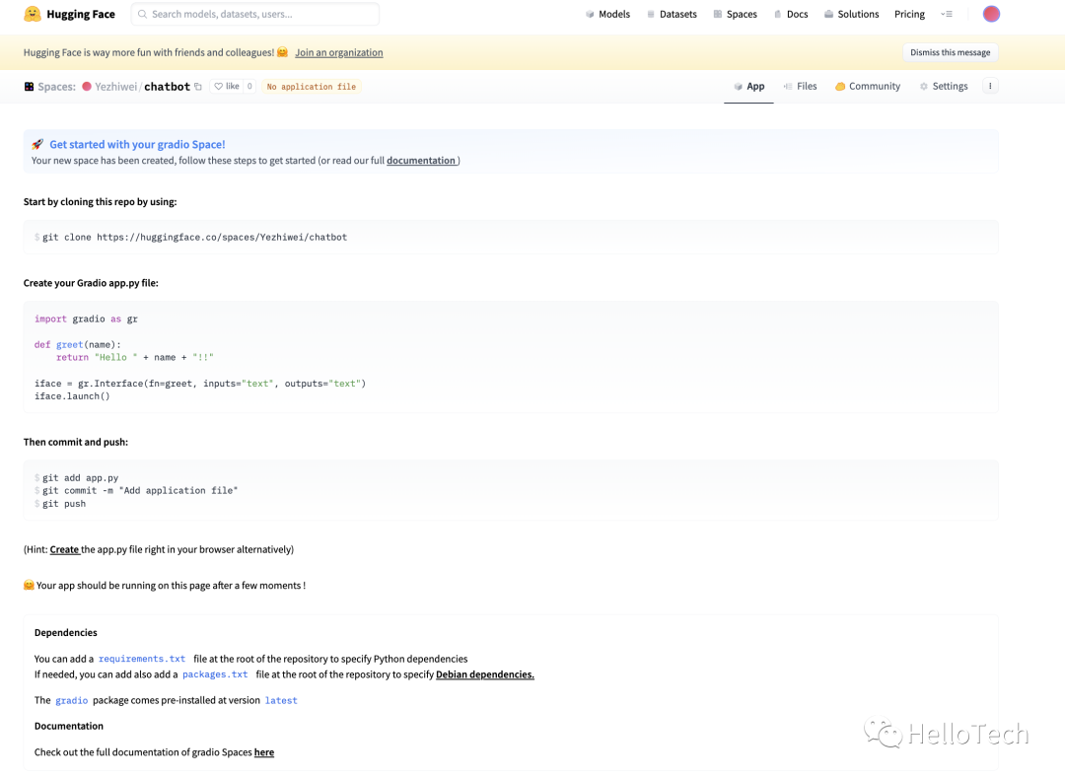Dismiss the organization banner message
Screen dimensions: 1065x779
pos(951,52)
